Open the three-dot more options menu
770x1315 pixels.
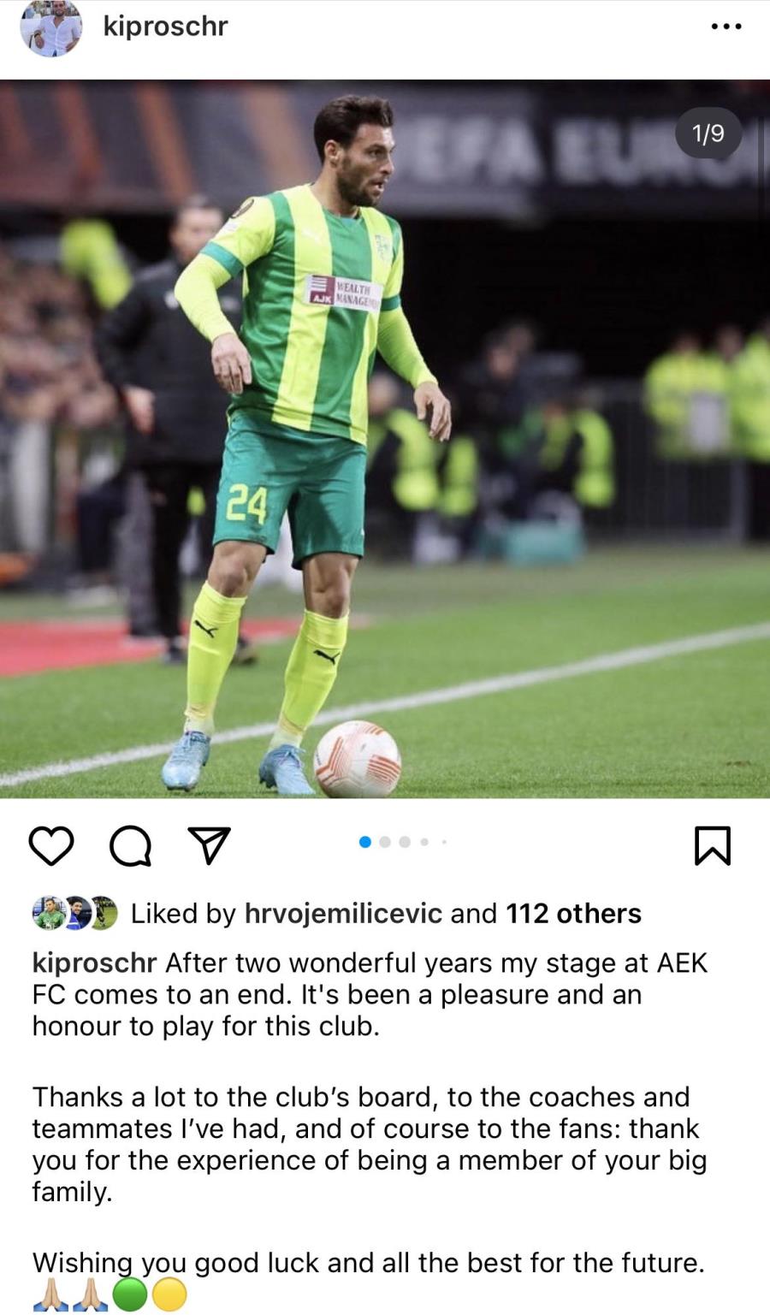[x=726, y=27]
